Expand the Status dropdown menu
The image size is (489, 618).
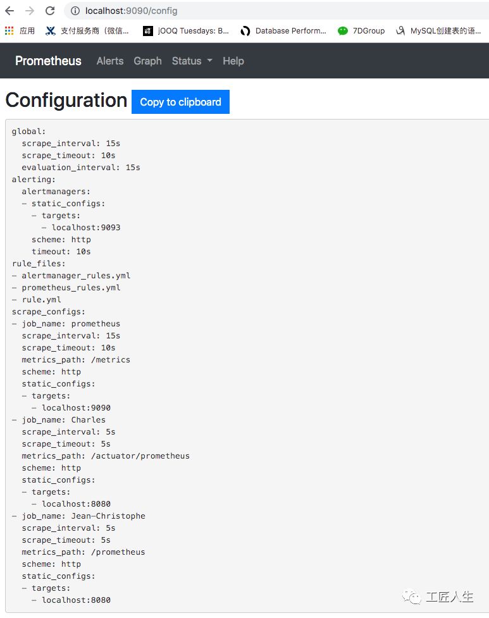pyautogui.click(x=192, y=61)
